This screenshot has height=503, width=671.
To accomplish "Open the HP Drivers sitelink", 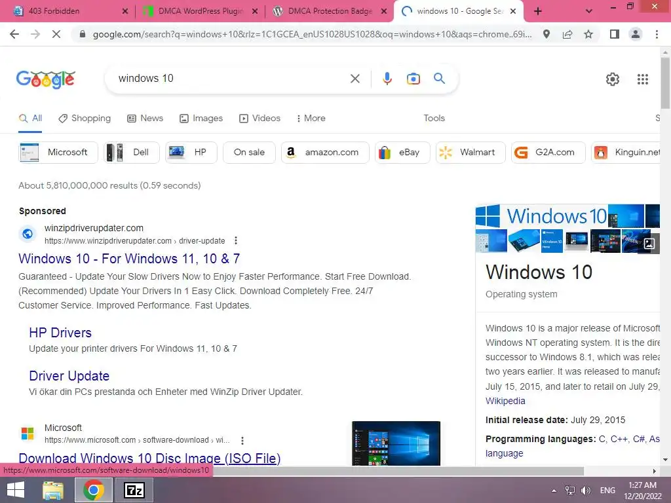I will pos(60,333).
